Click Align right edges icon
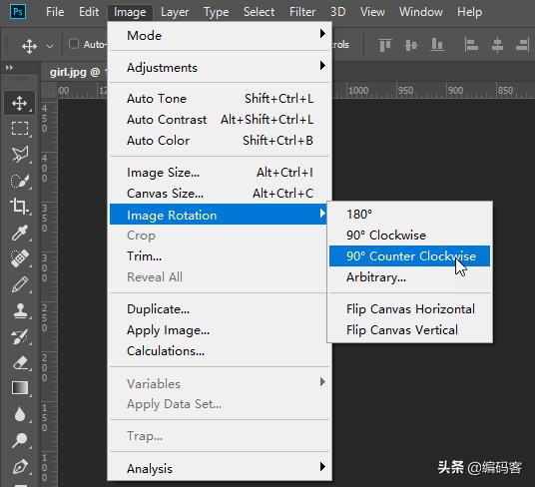 [522, 45]
